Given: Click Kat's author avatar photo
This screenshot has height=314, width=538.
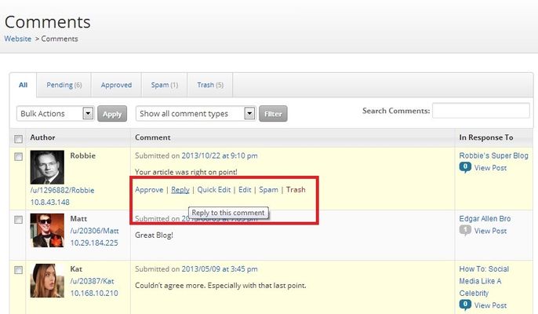Looking at the screenshot, I should click(x=47, y=280).
